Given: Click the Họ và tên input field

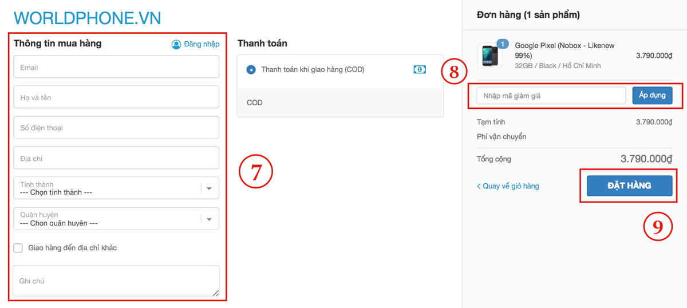Looking at the screenshot, I should coord(116,97).
